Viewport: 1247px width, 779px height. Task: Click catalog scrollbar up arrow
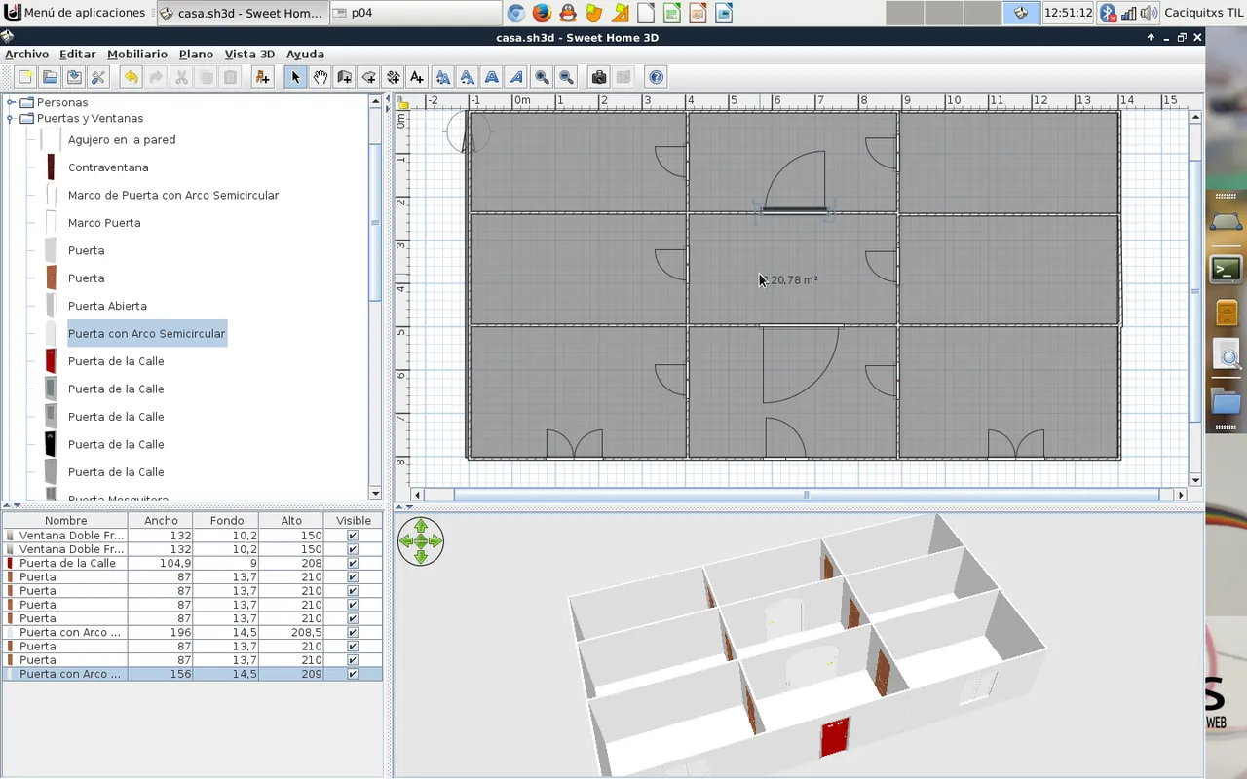coord(376,101)
